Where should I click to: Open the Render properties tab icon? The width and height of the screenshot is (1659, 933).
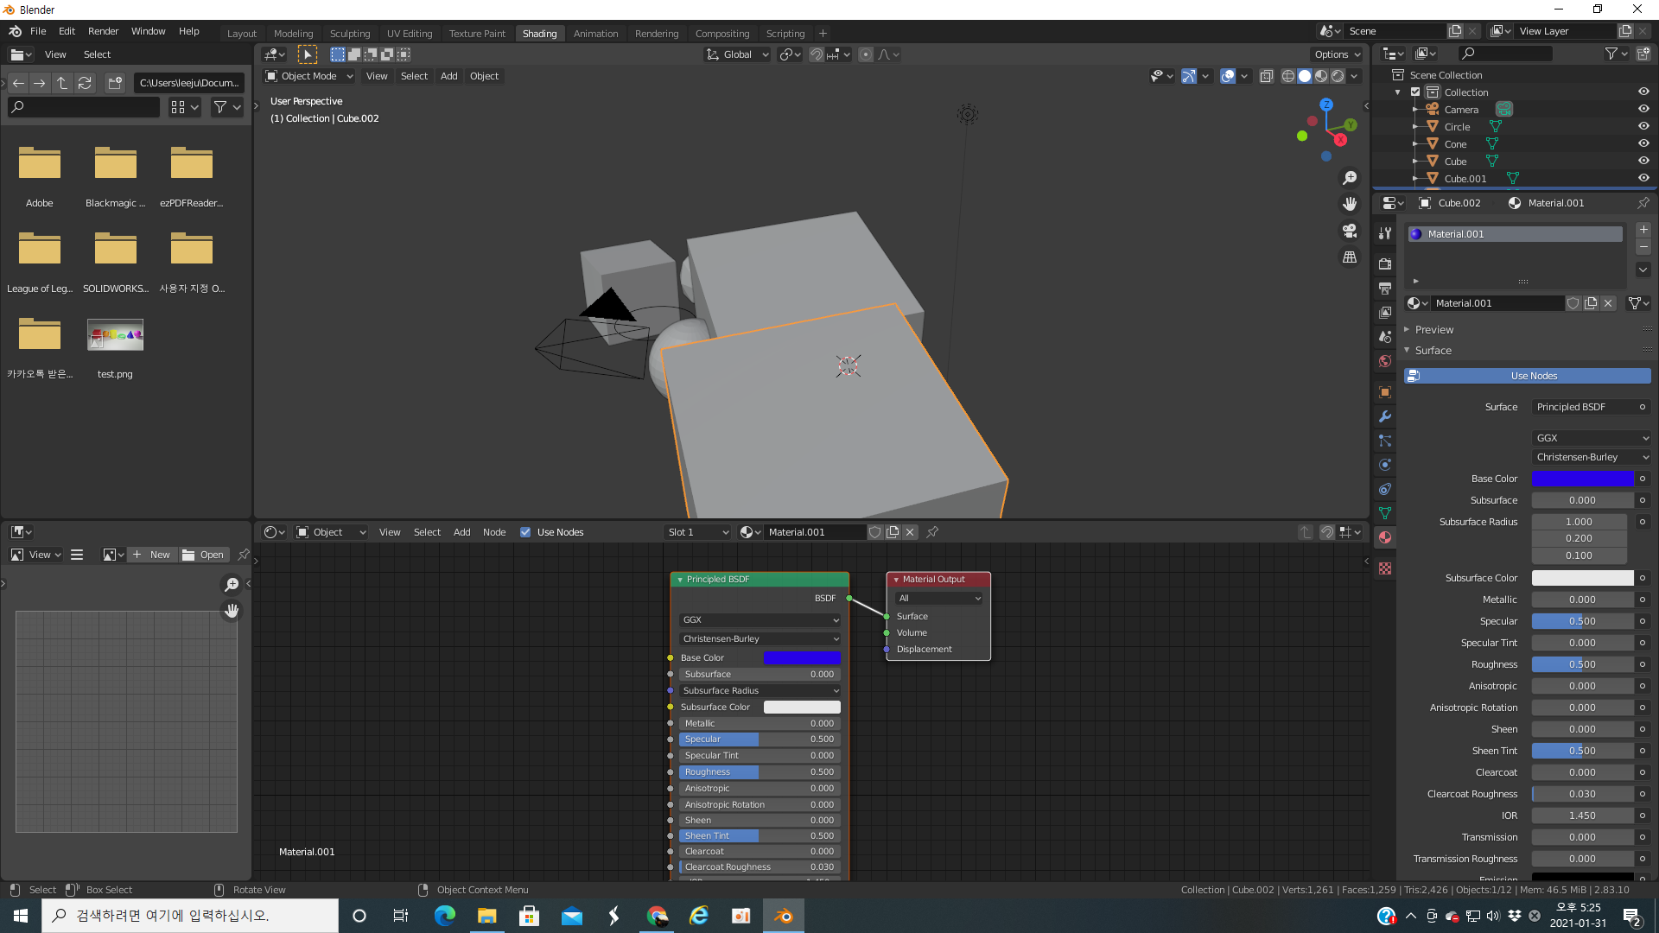pyautogui.click(x=1385, y=263)
